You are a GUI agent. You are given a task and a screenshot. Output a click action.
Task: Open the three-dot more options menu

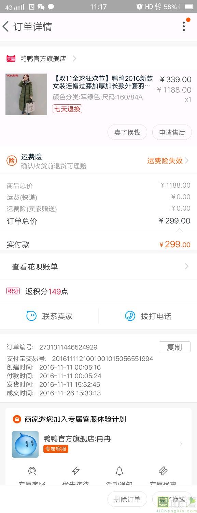[184, 26]
